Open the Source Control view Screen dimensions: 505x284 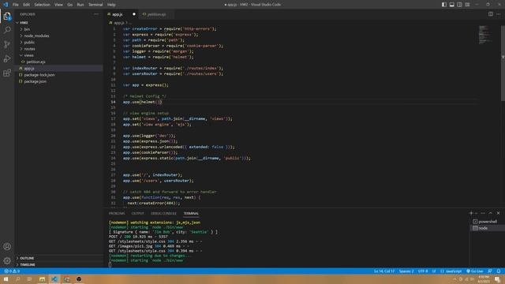click(7, 44)
